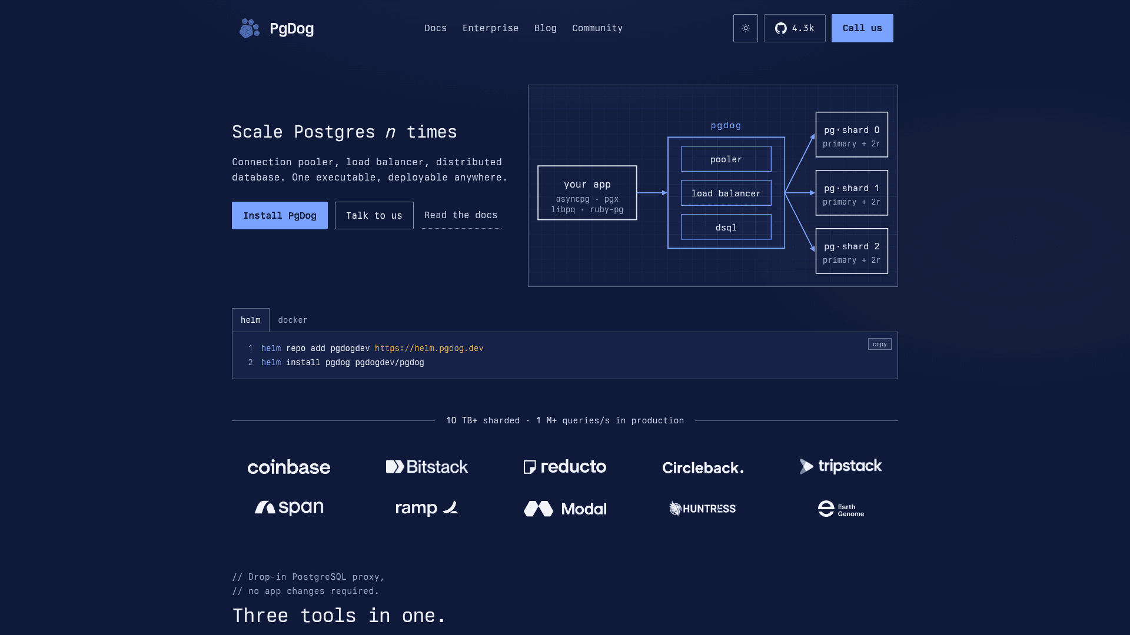Click the pooler box in diagram

pyautogui.click(x=726, y=159)
